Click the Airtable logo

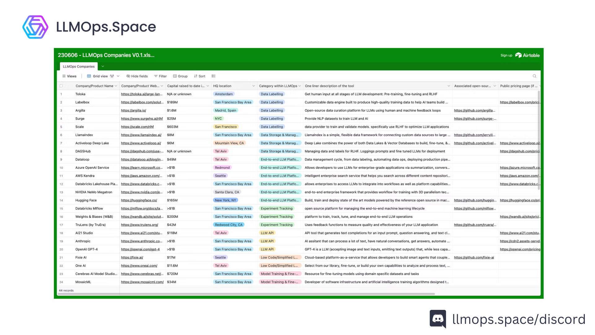pos(527,55)
